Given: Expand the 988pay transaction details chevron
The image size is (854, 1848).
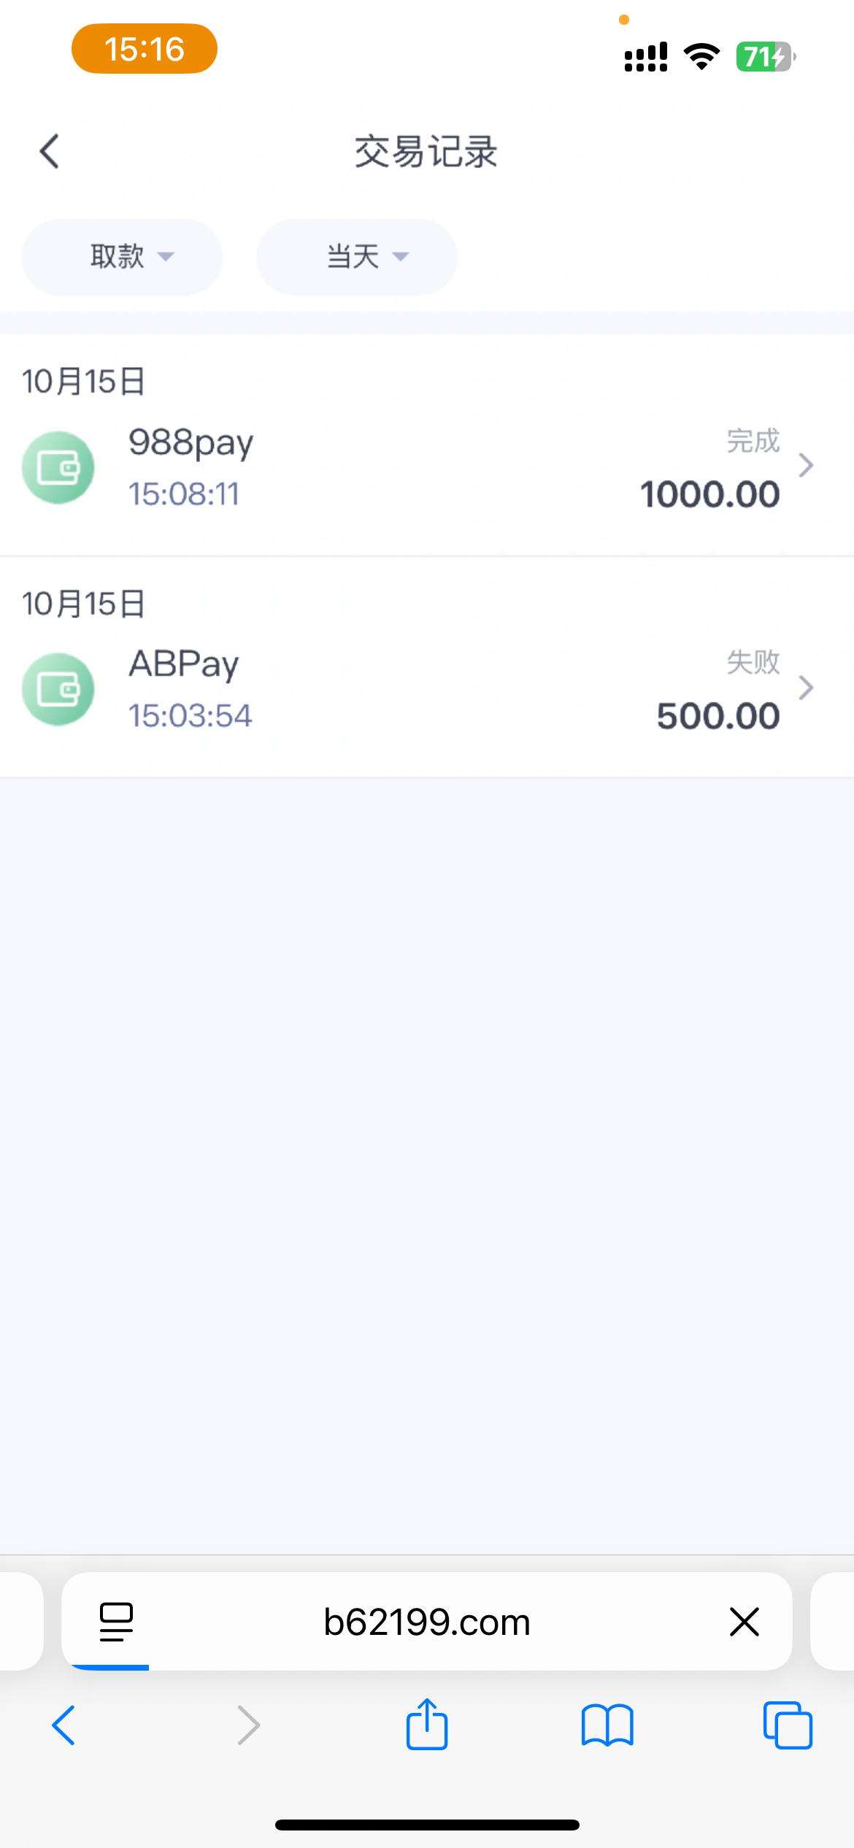Looking at the screenshot, I should pos(806,466).
